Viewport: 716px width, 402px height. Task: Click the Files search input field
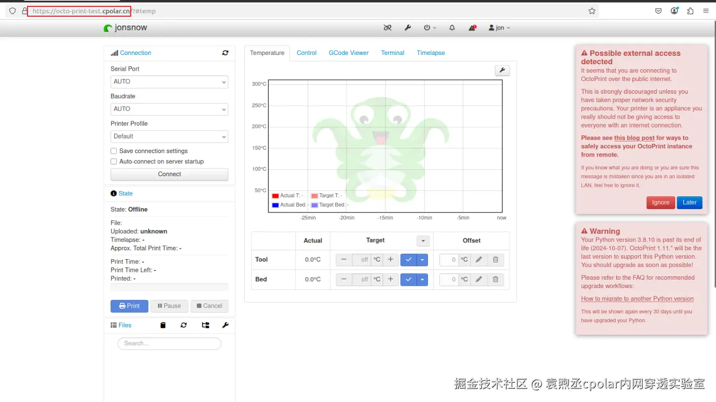click(170, 344)
